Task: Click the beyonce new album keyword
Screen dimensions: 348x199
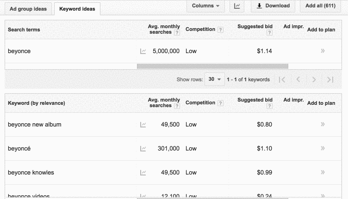Action: point(35,124)
